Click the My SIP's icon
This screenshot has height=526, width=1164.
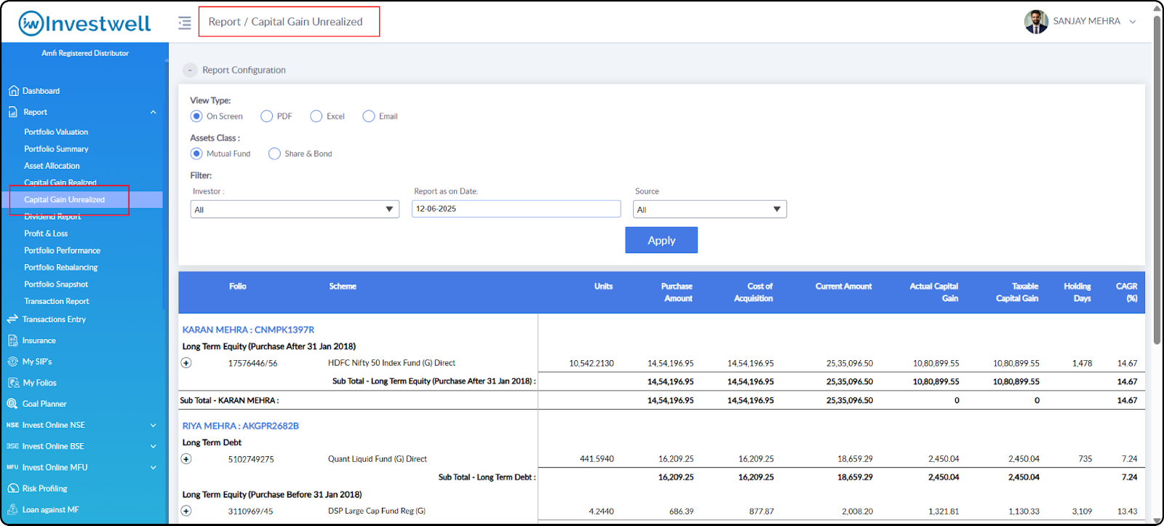point(12,362)
